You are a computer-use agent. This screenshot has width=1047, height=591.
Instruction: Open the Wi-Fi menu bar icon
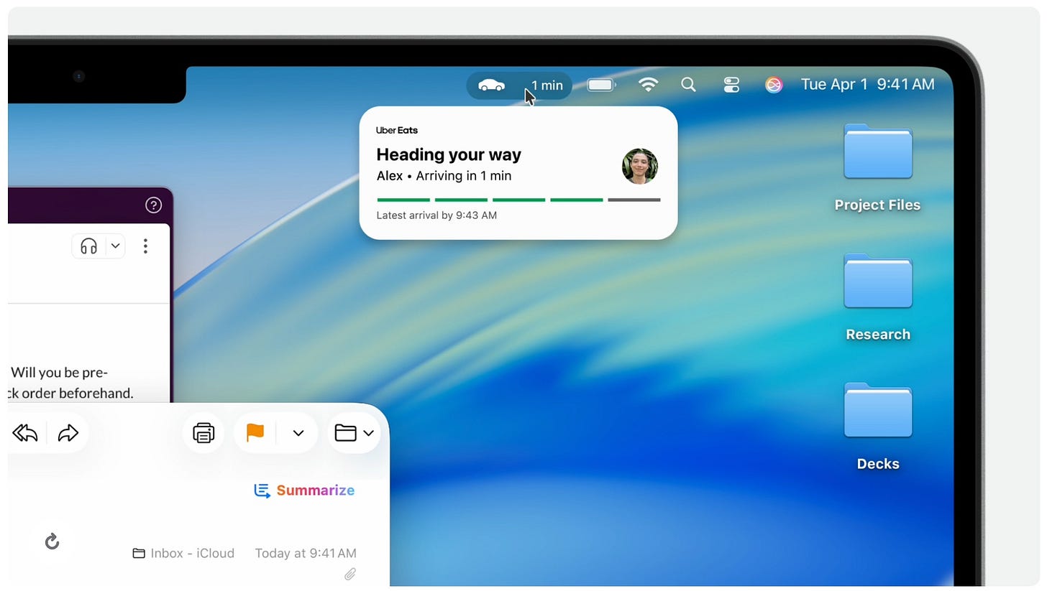coord(648,85)
